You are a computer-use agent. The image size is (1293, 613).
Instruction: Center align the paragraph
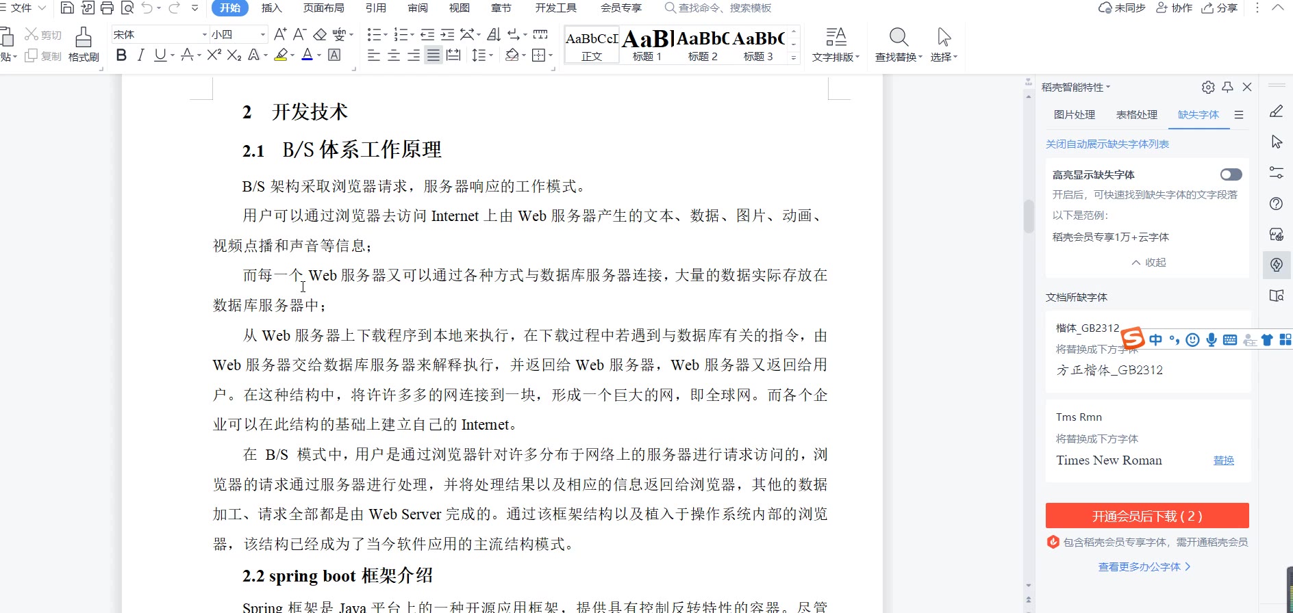(393, 55)
